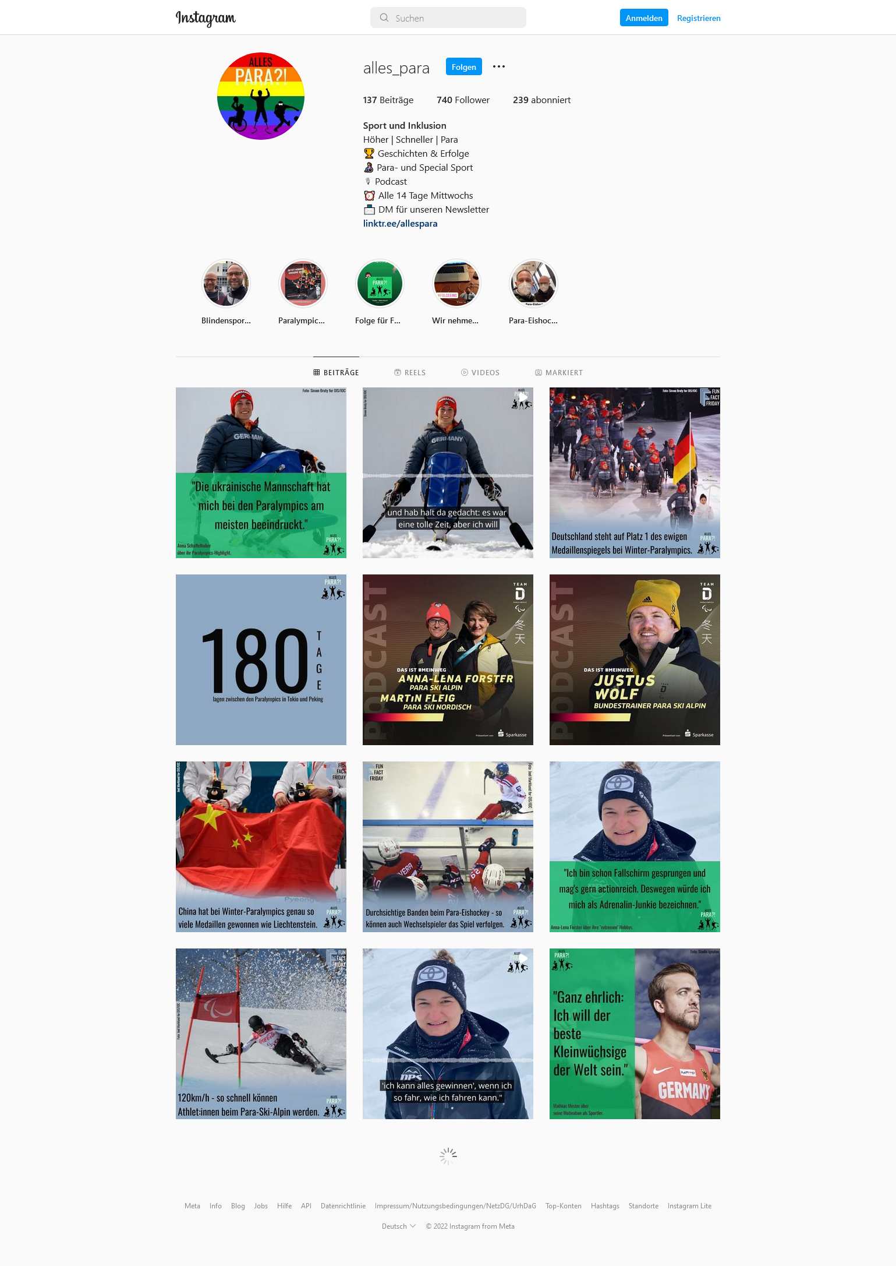This screenshot has width=896, height=1266.
Task: Open the Datenrichtlinie footer link
Action: coord(343,1205)
